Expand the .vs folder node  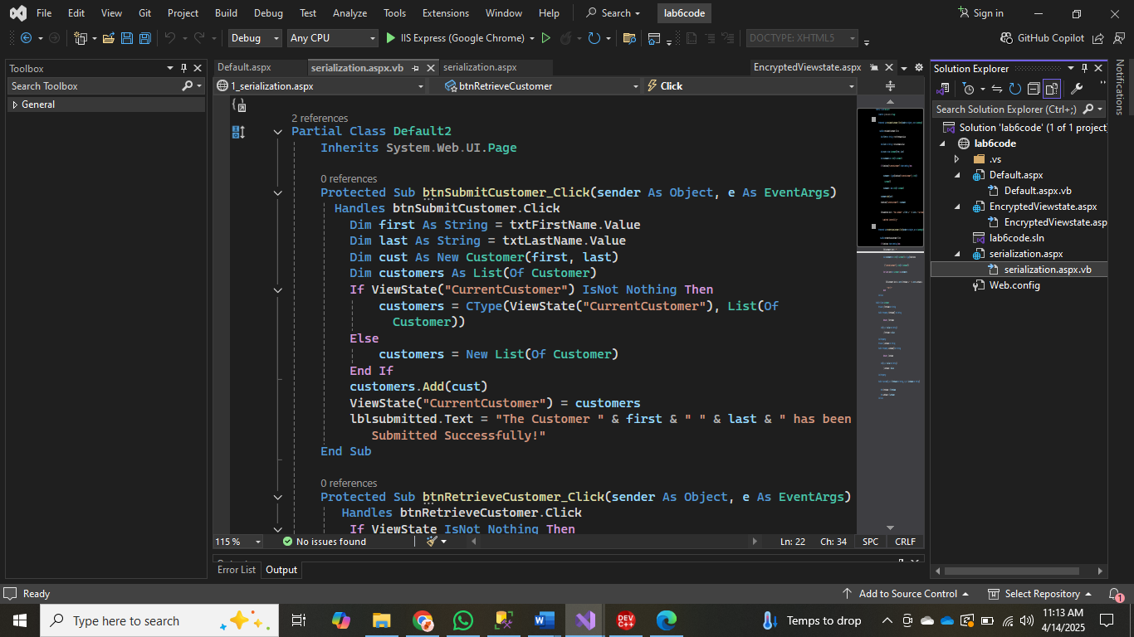(x=956, y=159)
